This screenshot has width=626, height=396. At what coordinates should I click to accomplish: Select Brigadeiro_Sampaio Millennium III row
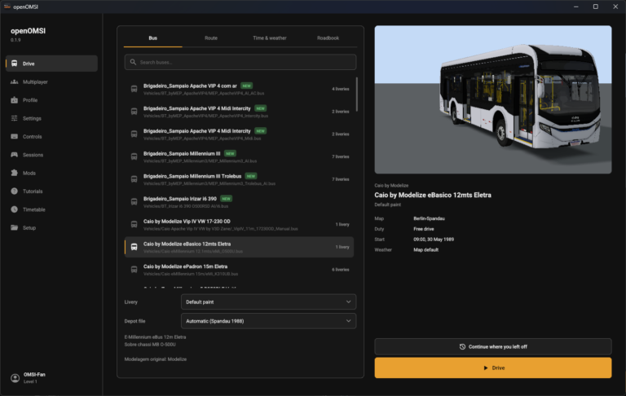tap(239, 157)
